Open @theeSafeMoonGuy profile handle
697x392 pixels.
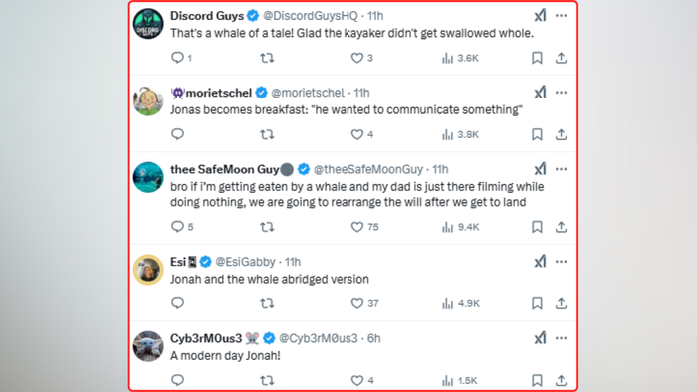tap(368, 169)
